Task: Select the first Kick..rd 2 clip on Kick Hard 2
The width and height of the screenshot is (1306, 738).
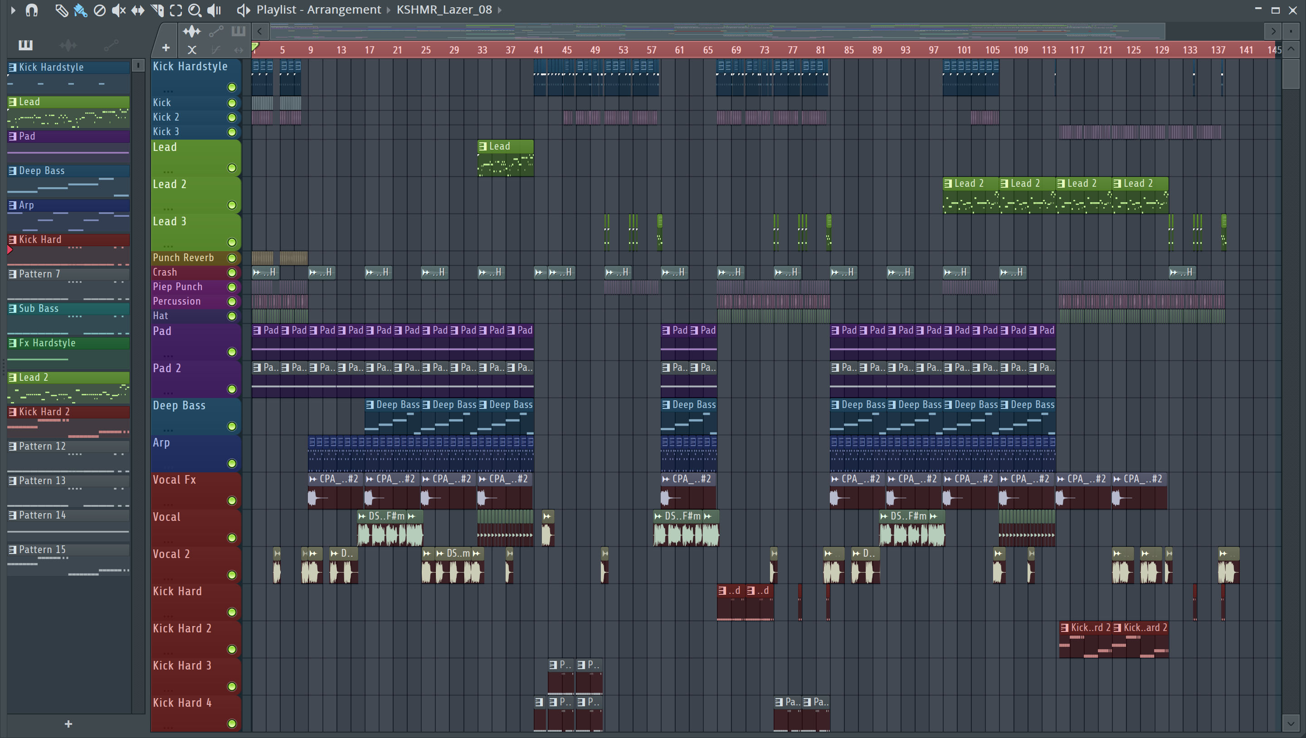Action: 1085,640
